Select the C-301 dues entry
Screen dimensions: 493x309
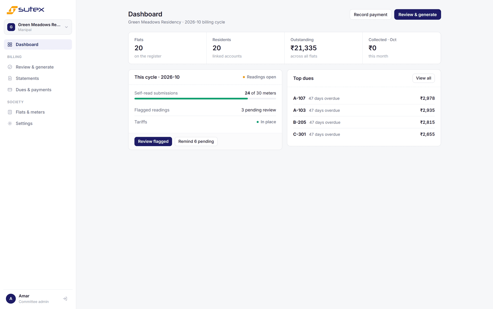pos(364,134)
